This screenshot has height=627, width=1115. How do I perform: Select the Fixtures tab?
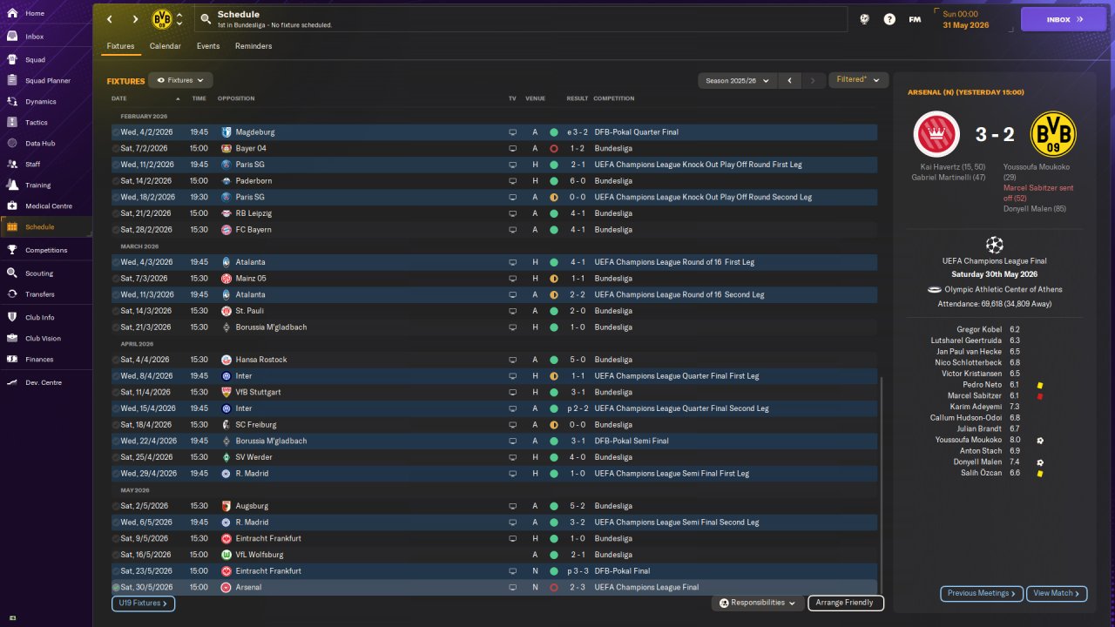click(x=120, y=46)
